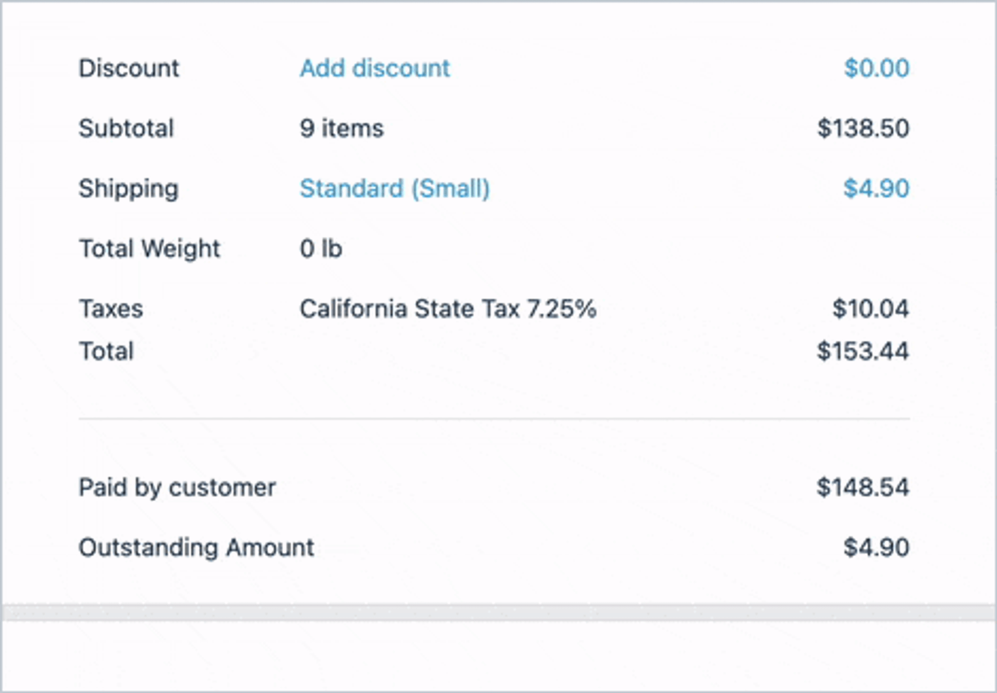Select the 0 lb weight value
997x693 pixels.
(x=321, y=249)
